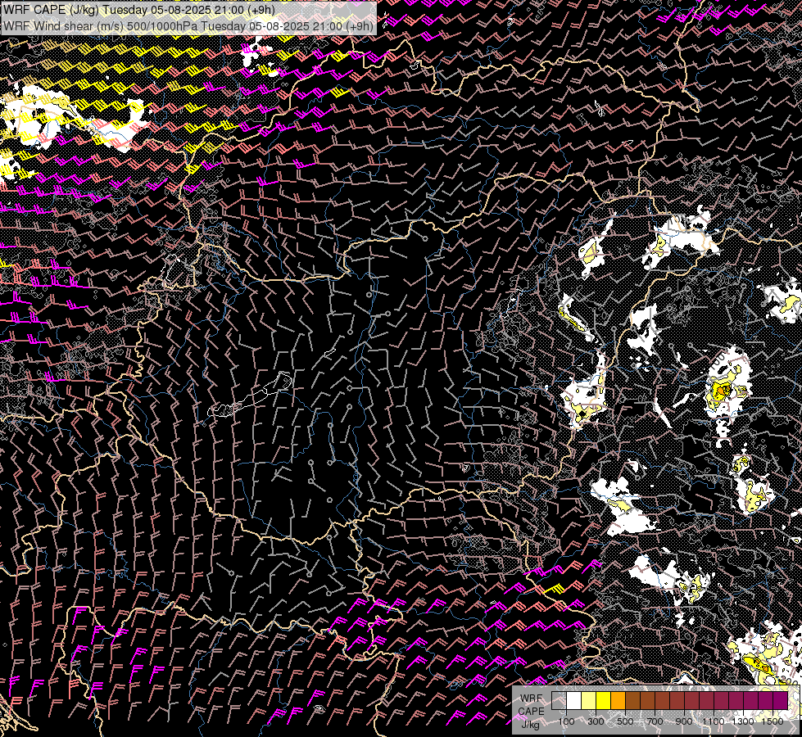Image resolution: width=802 pixels, height=737 pixels.
Task: Click the purple legend swatch above 1500
Action: [781, 701]
